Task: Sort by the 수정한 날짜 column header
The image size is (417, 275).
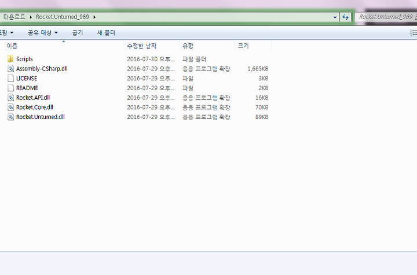Action: point(152,46)
